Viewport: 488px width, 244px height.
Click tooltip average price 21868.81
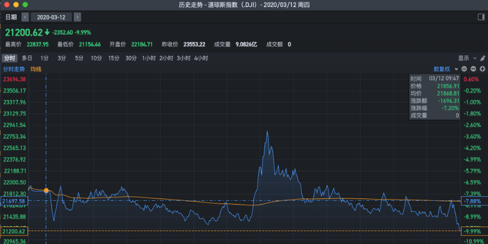point(448,93)
